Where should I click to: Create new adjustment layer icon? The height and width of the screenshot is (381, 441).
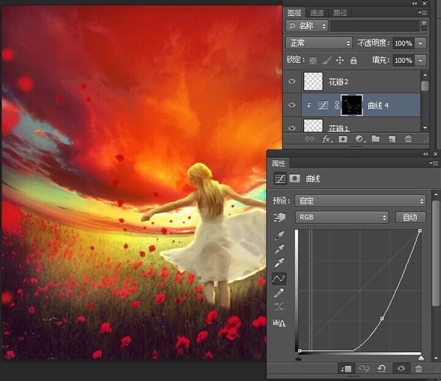pos(360,139)
